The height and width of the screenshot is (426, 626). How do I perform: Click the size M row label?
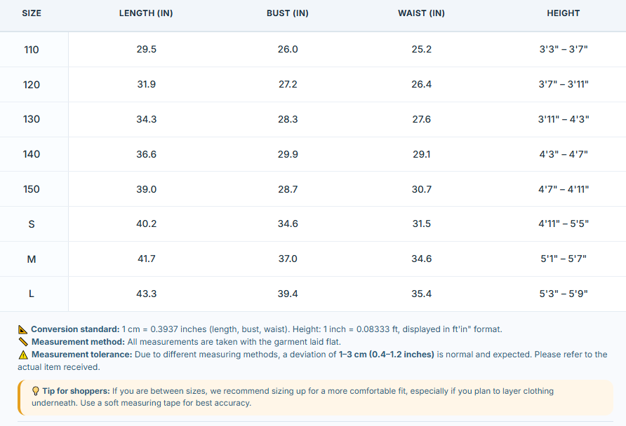coord(32,259)
